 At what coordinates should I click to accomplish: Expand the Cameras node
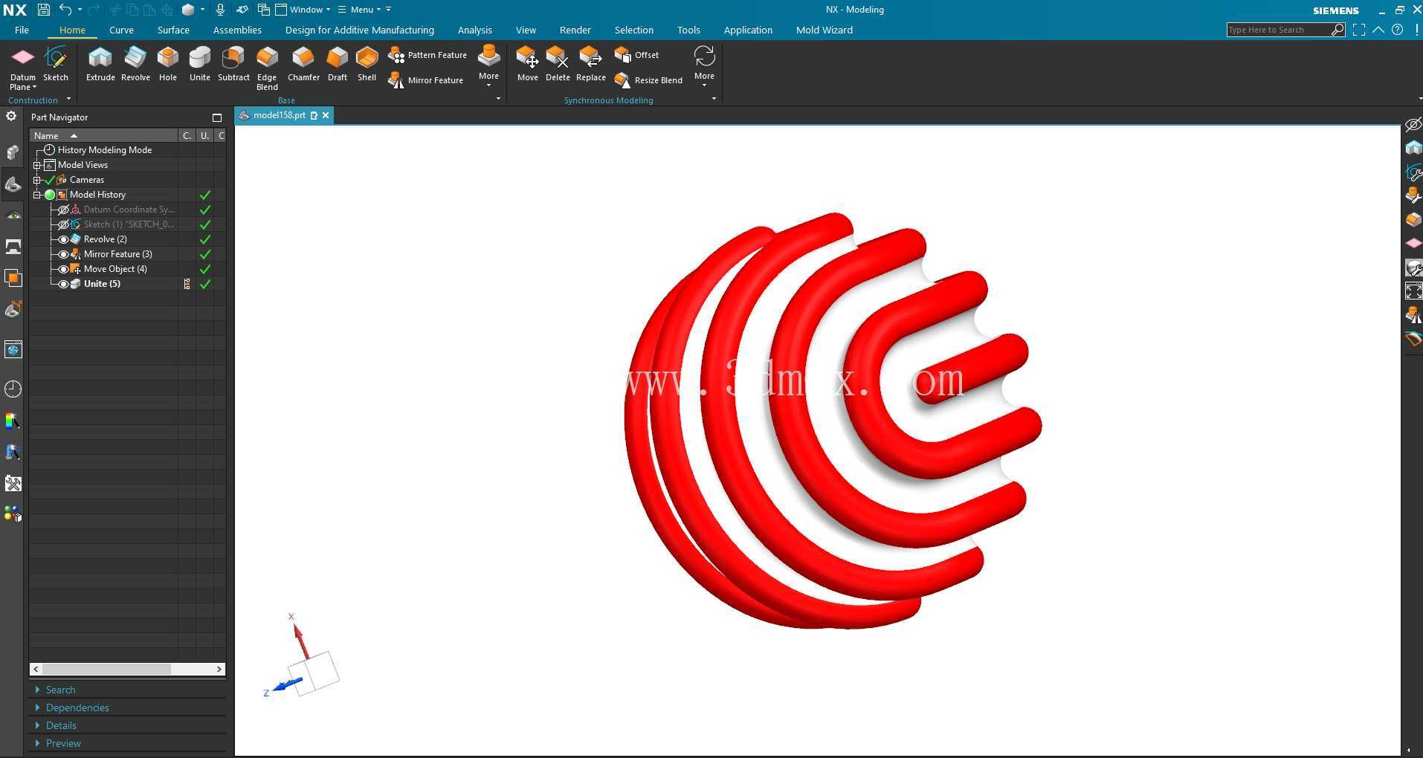tap(36, 180)
